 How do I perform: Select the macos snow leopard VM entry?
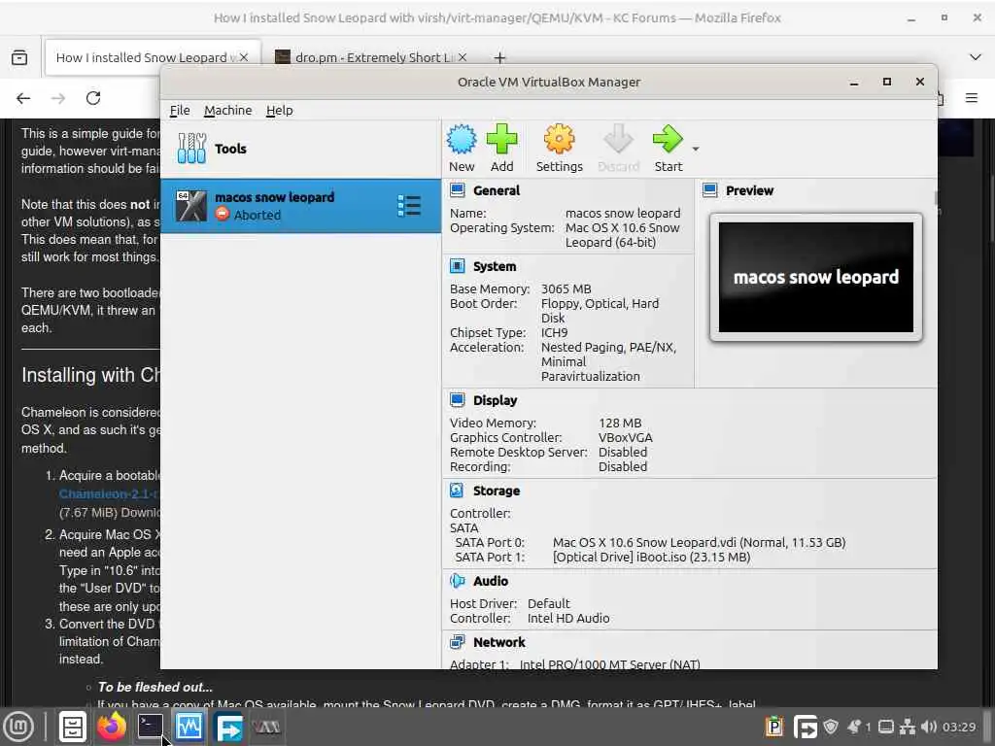[301, 206]
